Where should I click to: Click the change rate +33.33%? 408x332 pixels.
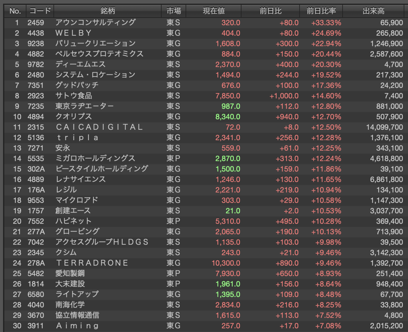pos(326,22)
